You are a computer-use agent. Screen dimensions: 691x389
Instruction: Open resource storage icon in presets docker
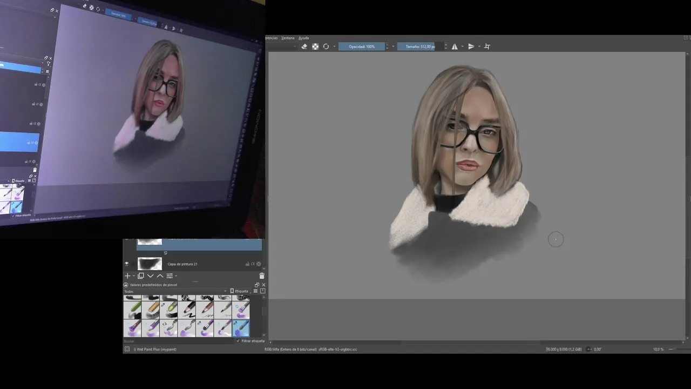tap(263, 291)
